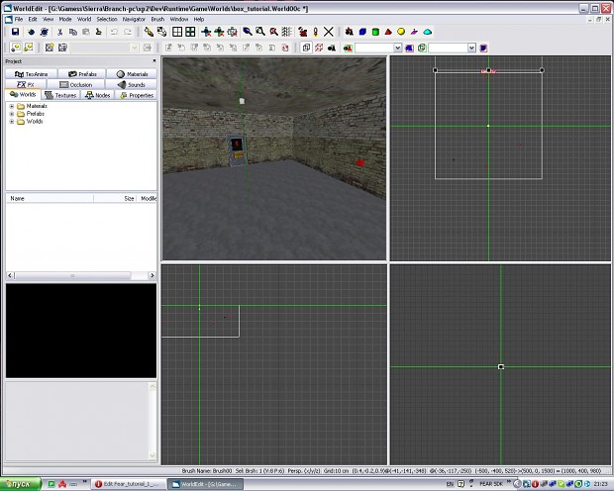Open the Brush menu

point(157,19)
